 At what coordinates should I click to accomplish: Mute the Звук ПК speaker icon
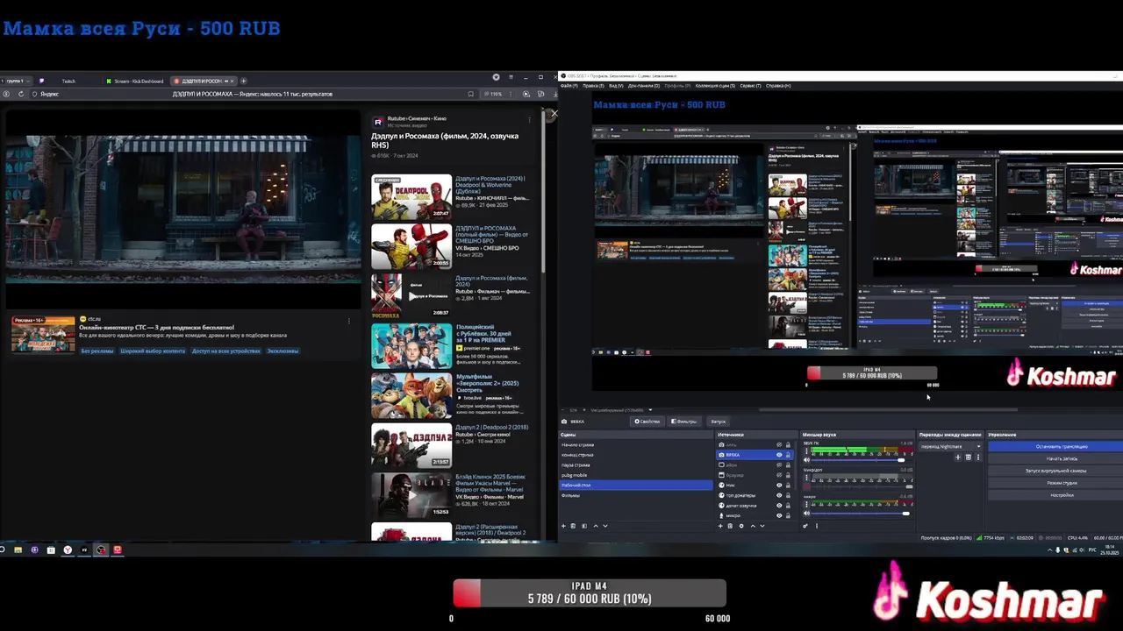click(x=806, y=459)
